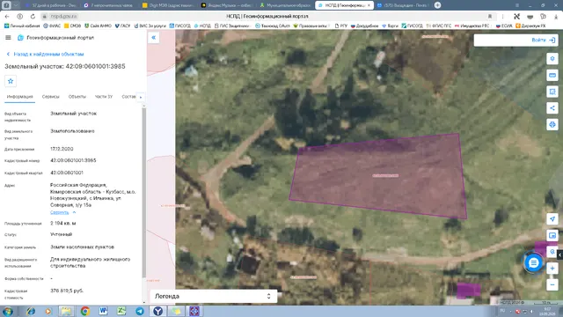Add parcel to favorites with star icon

coord(11,81)
